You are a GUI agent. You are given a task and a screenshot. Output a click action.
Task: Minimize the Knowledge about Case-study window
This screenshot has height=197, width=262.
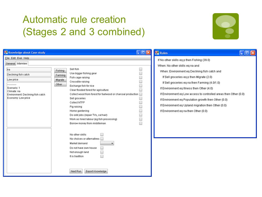pyautogui.click(x=139, y=53)
